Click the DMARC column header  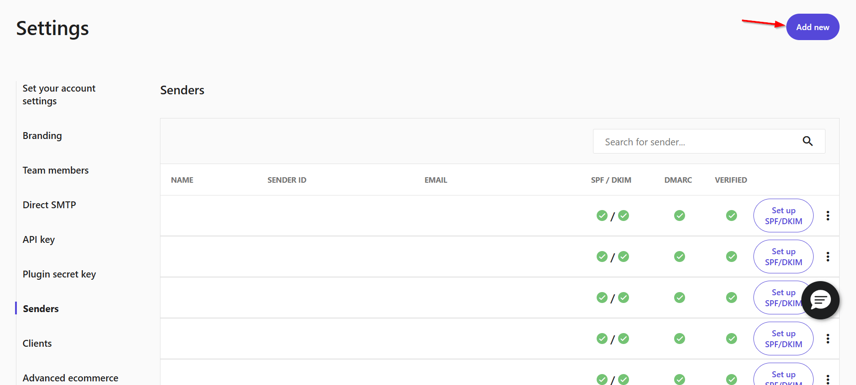pos(678,180)
